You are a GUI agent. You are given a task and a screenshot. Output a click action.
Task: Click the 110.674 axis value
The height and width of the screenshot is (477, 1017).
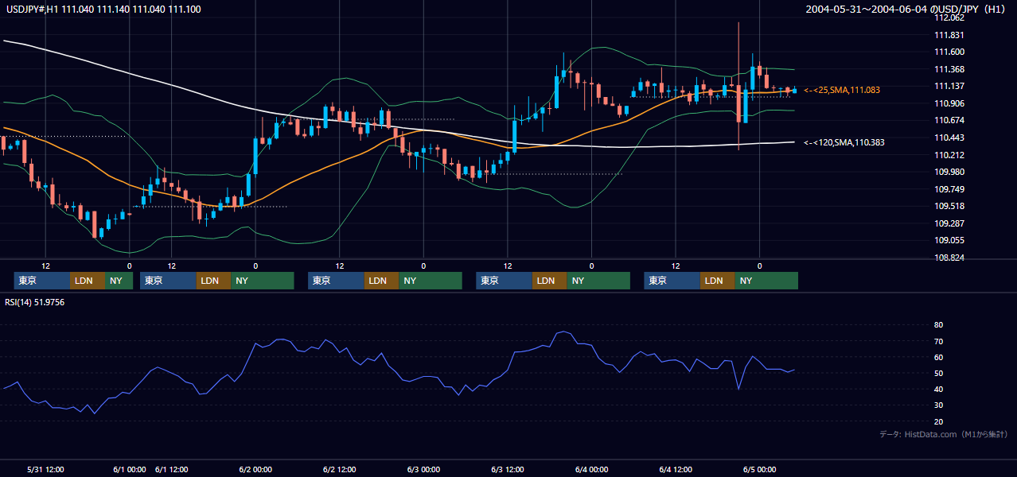tap(949, 120)
